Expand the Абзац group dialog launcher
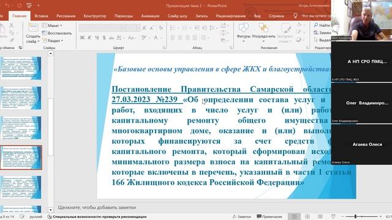This screenshot has width=392, height=220. tap(231, 48)
